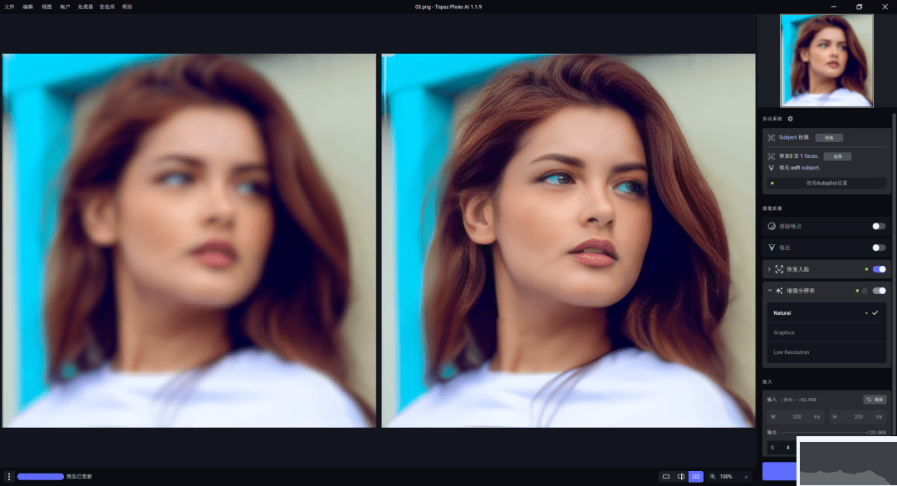Image resolution: width=897 pixels, height=486 pixels.
Task: Select the Graphics model option
Action: (826, 332)
